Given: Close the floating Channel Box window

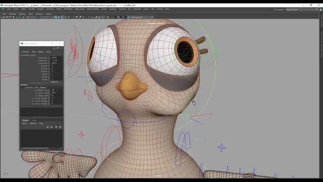Looking at the screenshot, I should point(60,43).
